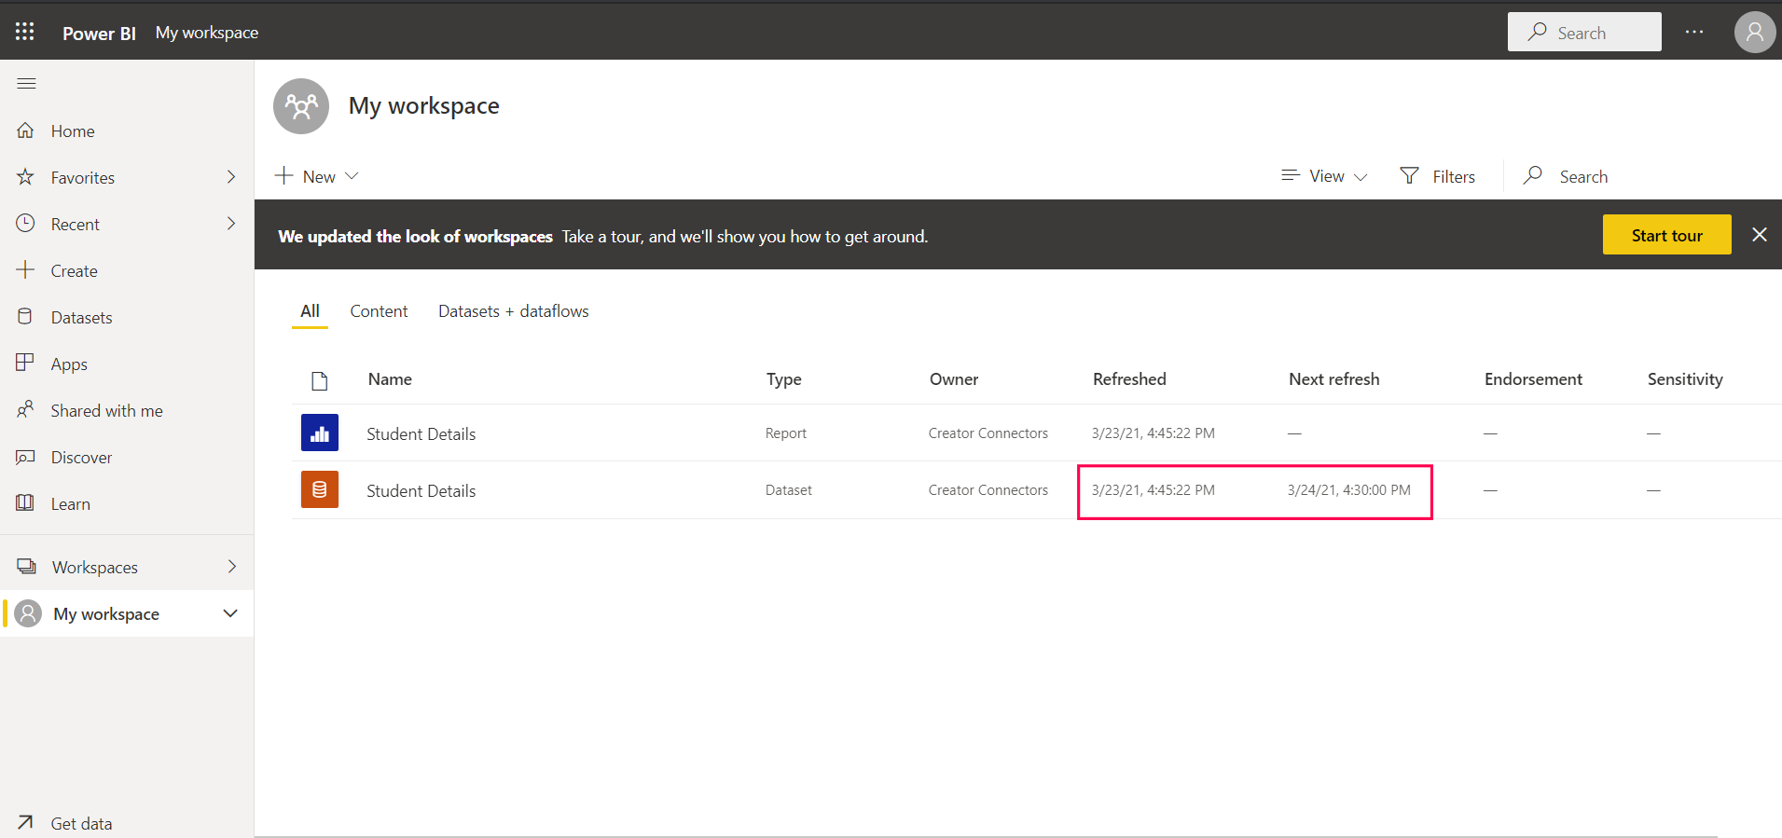Expand the My workspace chevron in sidebar
Viewport: 1782px width, 838px height.
point(230,613)
